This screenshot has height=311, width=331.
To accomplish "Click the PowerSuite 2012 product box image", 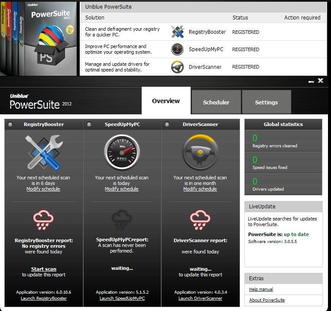I will point(39,39).
